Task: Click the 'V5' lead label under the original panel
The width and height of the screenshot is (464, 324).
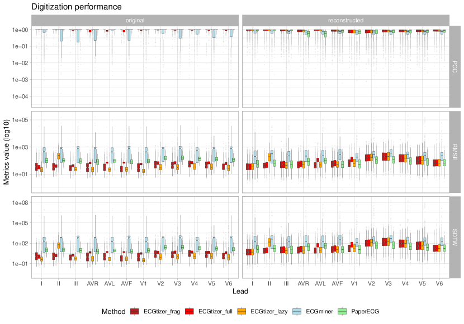Action: (211, 284)
